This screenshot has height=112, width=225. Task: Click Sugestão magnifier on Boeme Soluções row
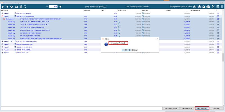pos(119,27)
